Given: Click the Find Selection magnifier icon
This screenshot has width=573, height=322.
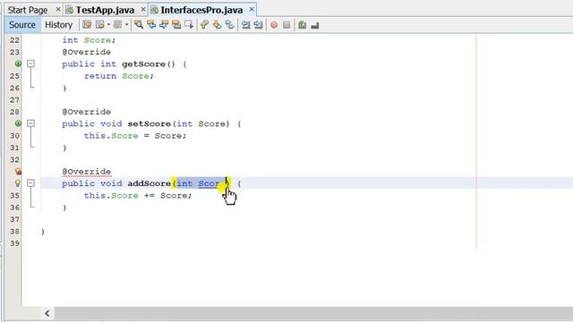Looking at the screenshot, I should [139, 25].
